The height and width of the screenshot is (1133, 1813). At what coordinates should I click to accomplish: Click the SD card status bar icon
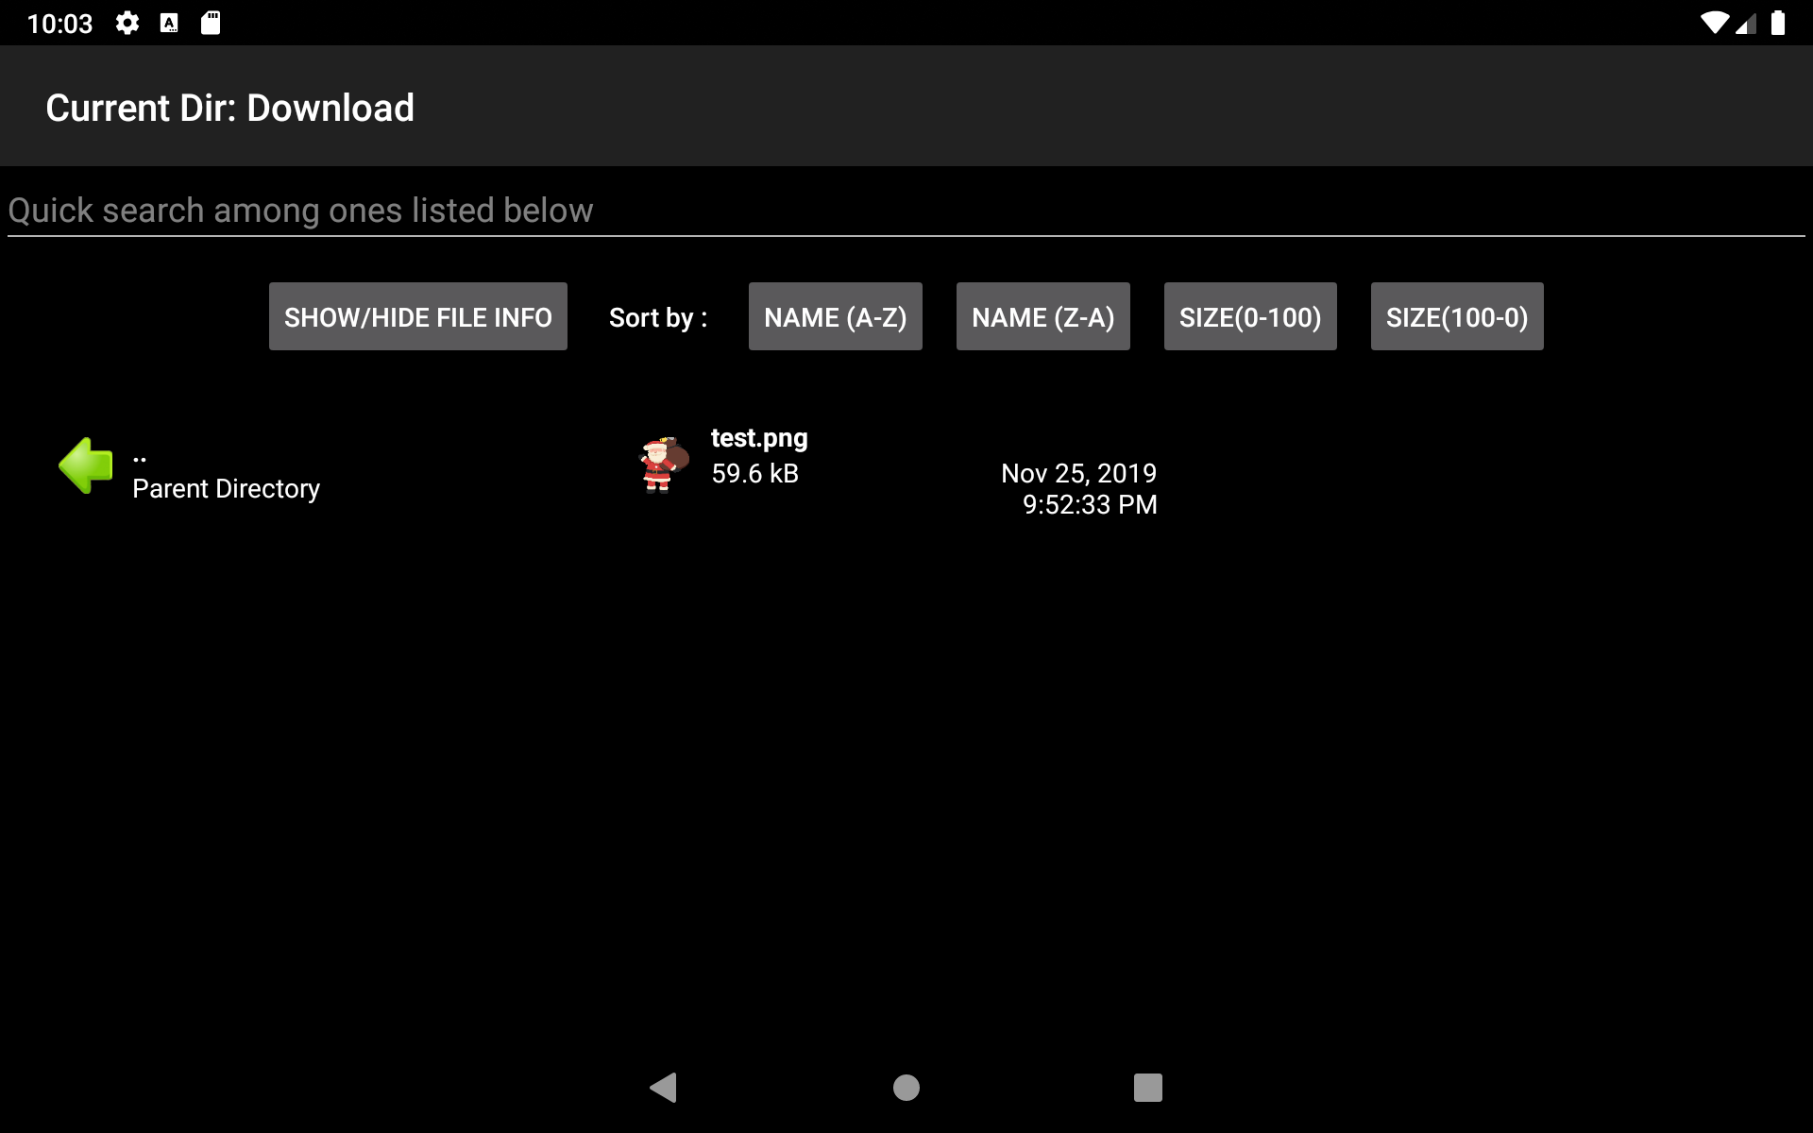tap(211, 23)
